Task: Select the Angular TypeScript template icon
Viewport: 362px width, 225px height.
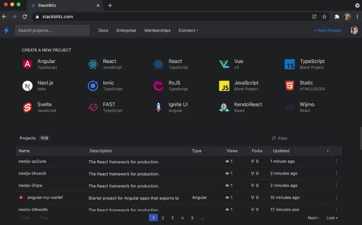Action: [28, 64]
